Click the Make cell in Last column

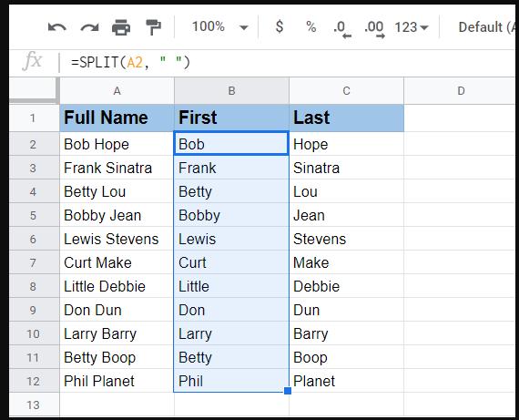coord(346,262)
